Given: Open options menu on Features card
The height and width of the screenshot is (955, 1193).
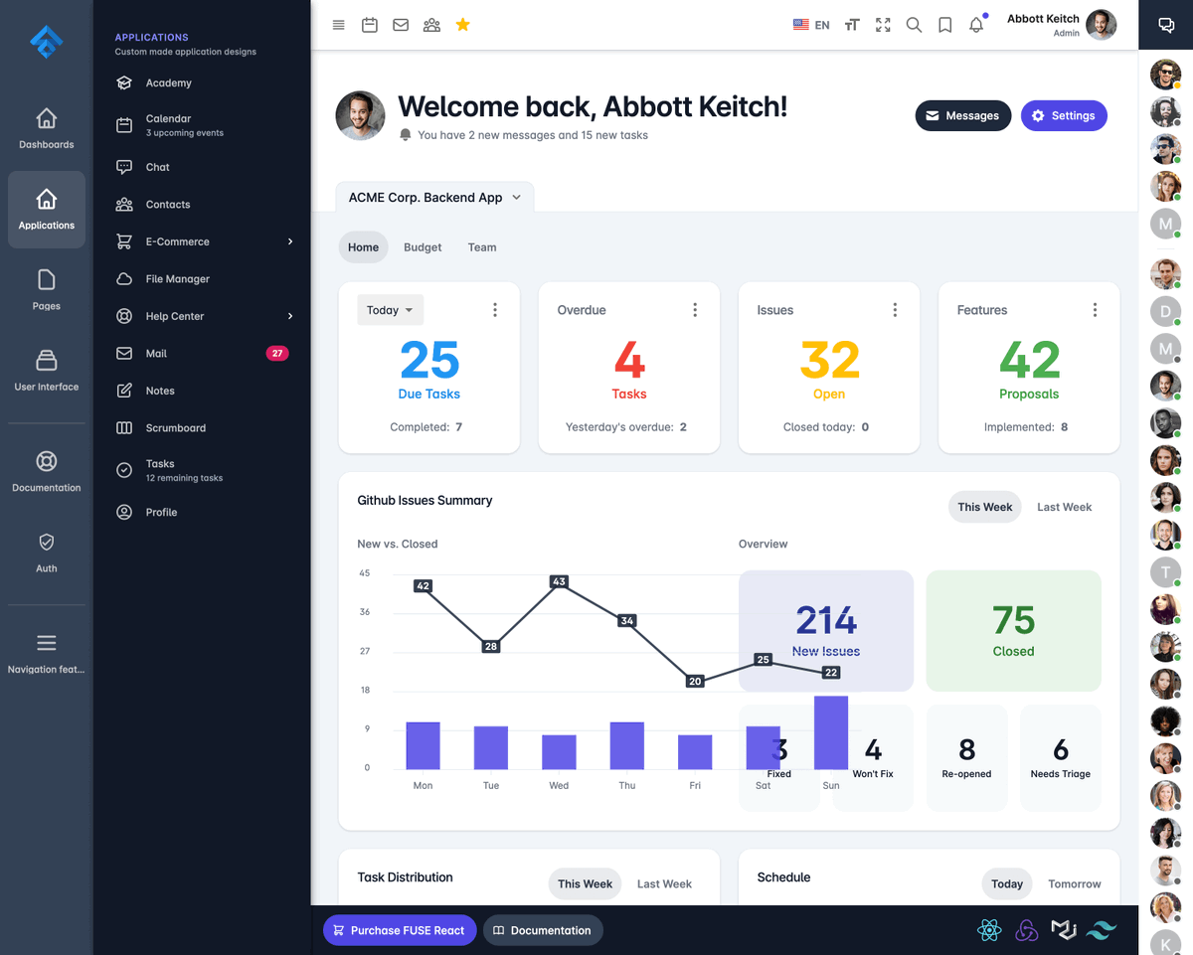Looking at the screenshot, I should tap(1095, 310).
